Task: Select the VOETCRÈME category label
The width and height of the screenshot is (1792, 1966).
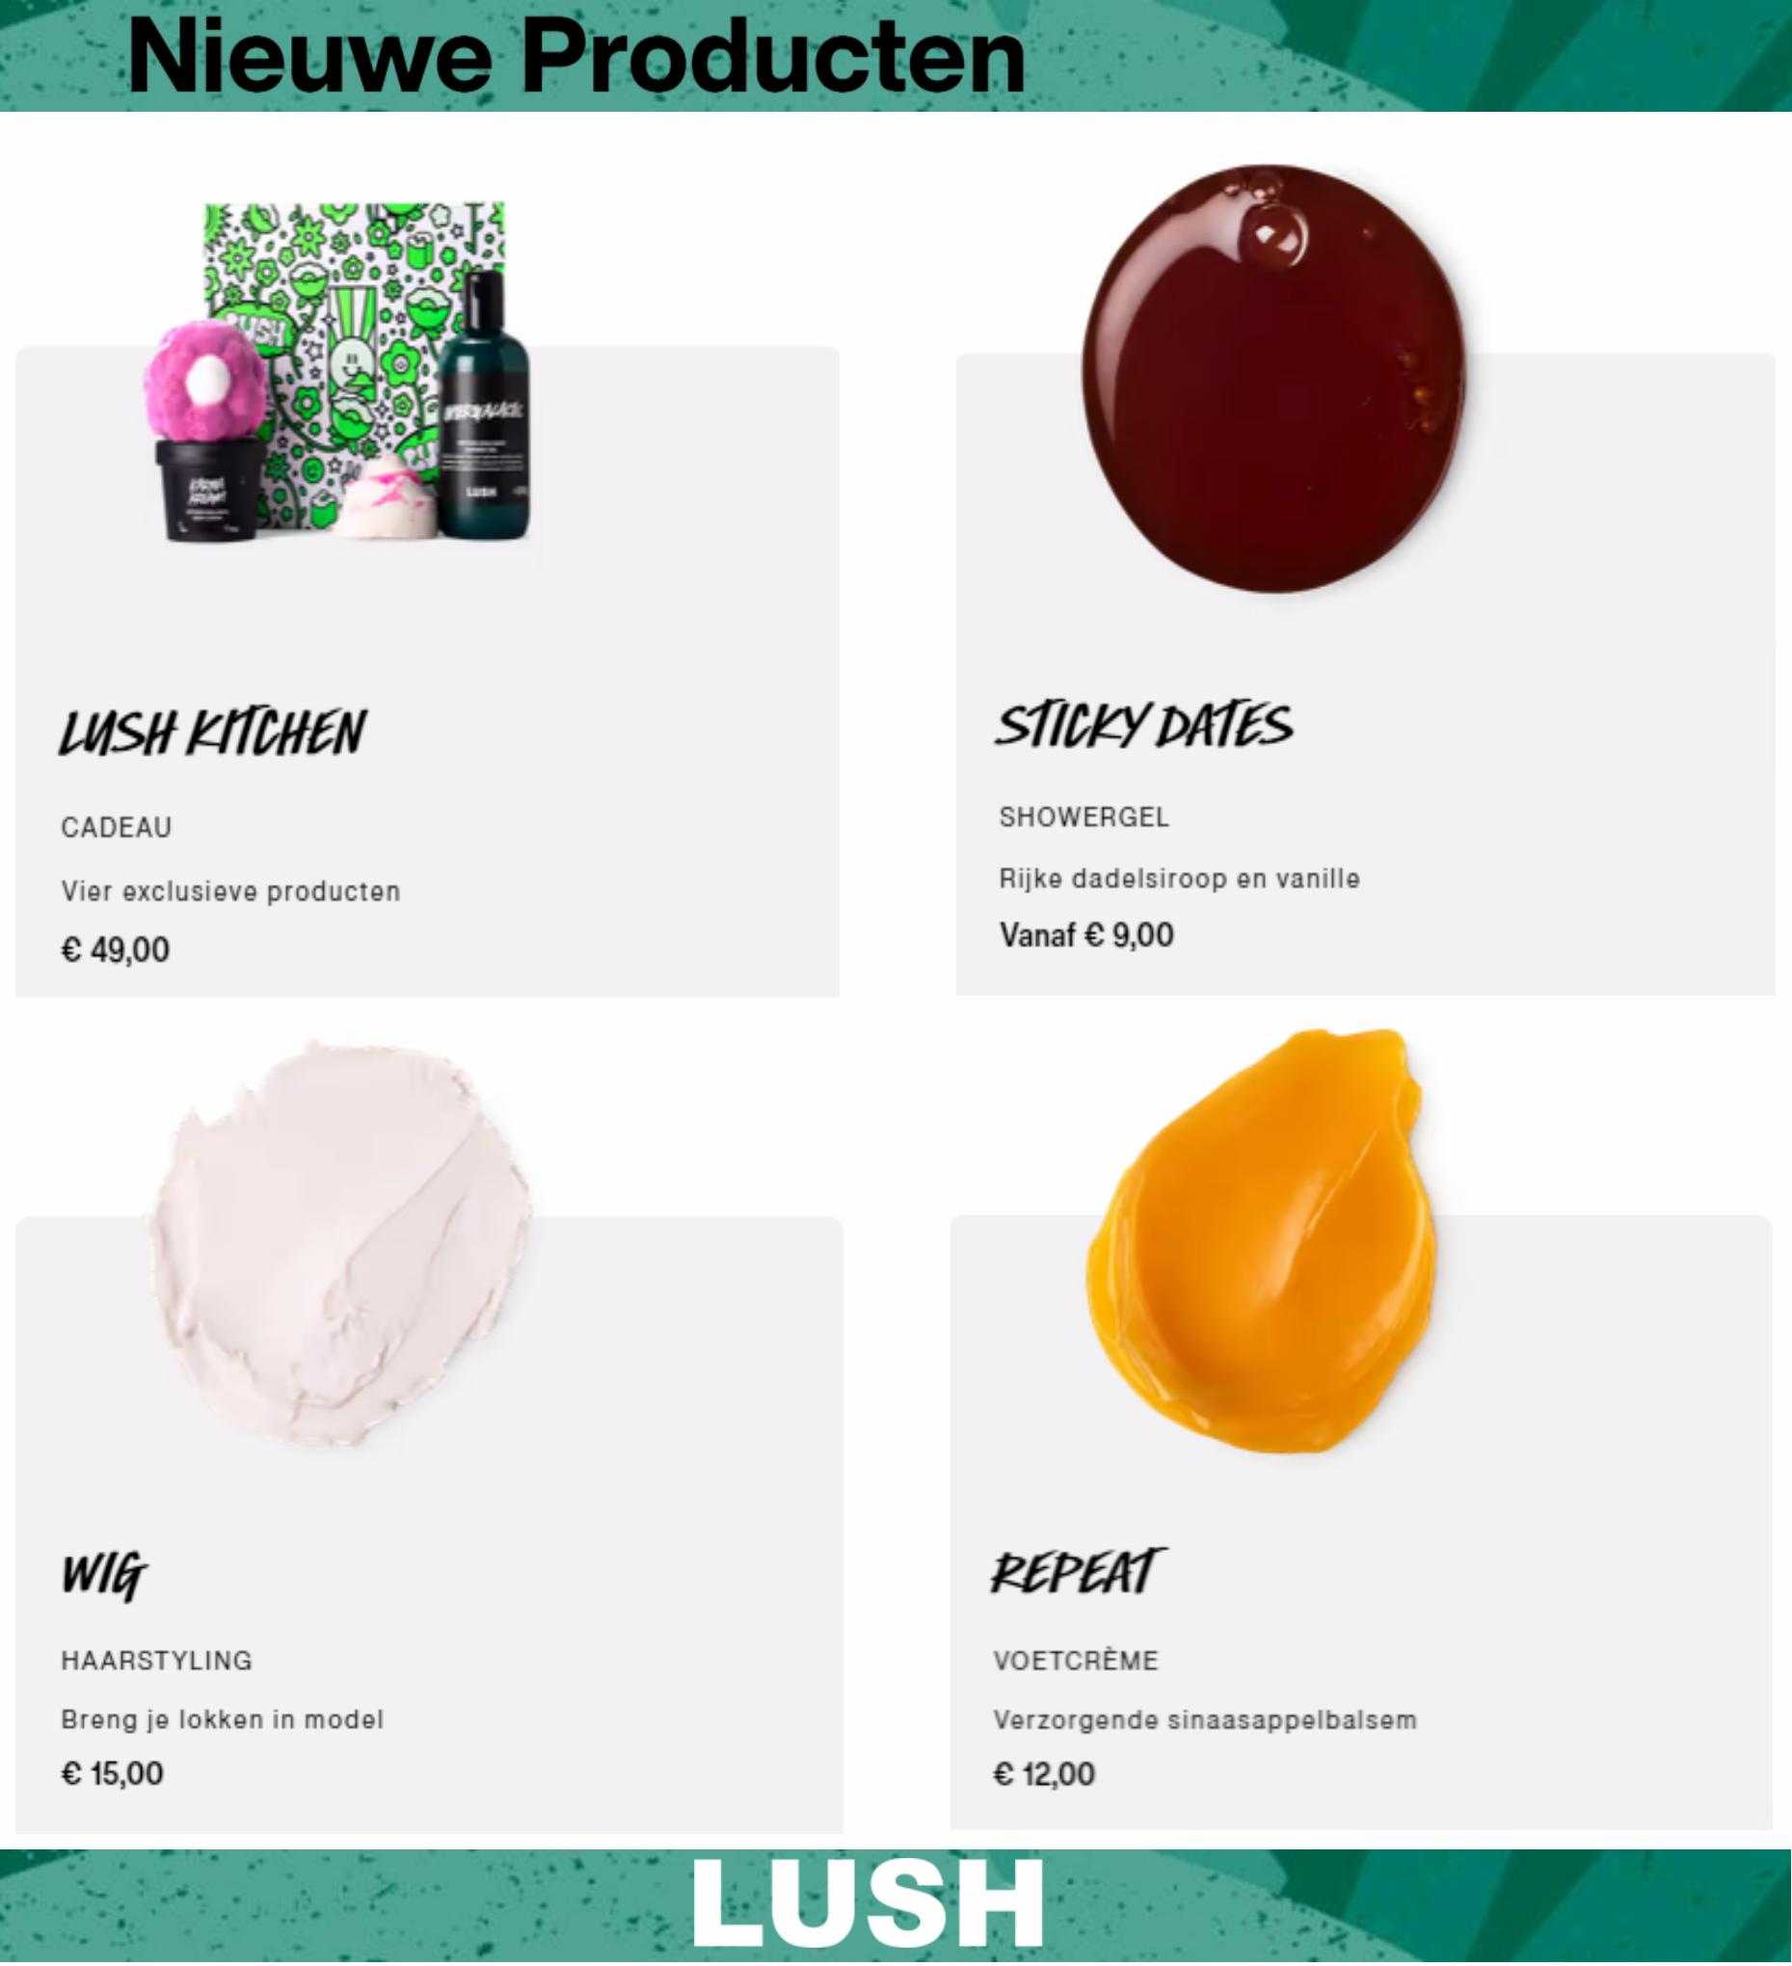Action: 1076,1660
